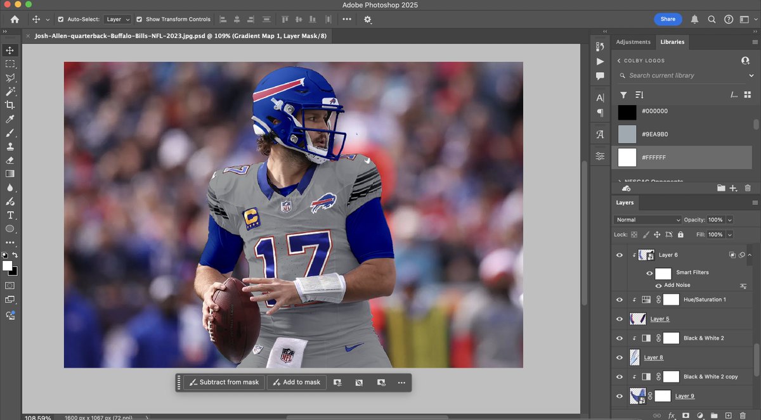Select the #000000 black library swatch
This screenshot has width=761, height=420.
coord(627,112)
